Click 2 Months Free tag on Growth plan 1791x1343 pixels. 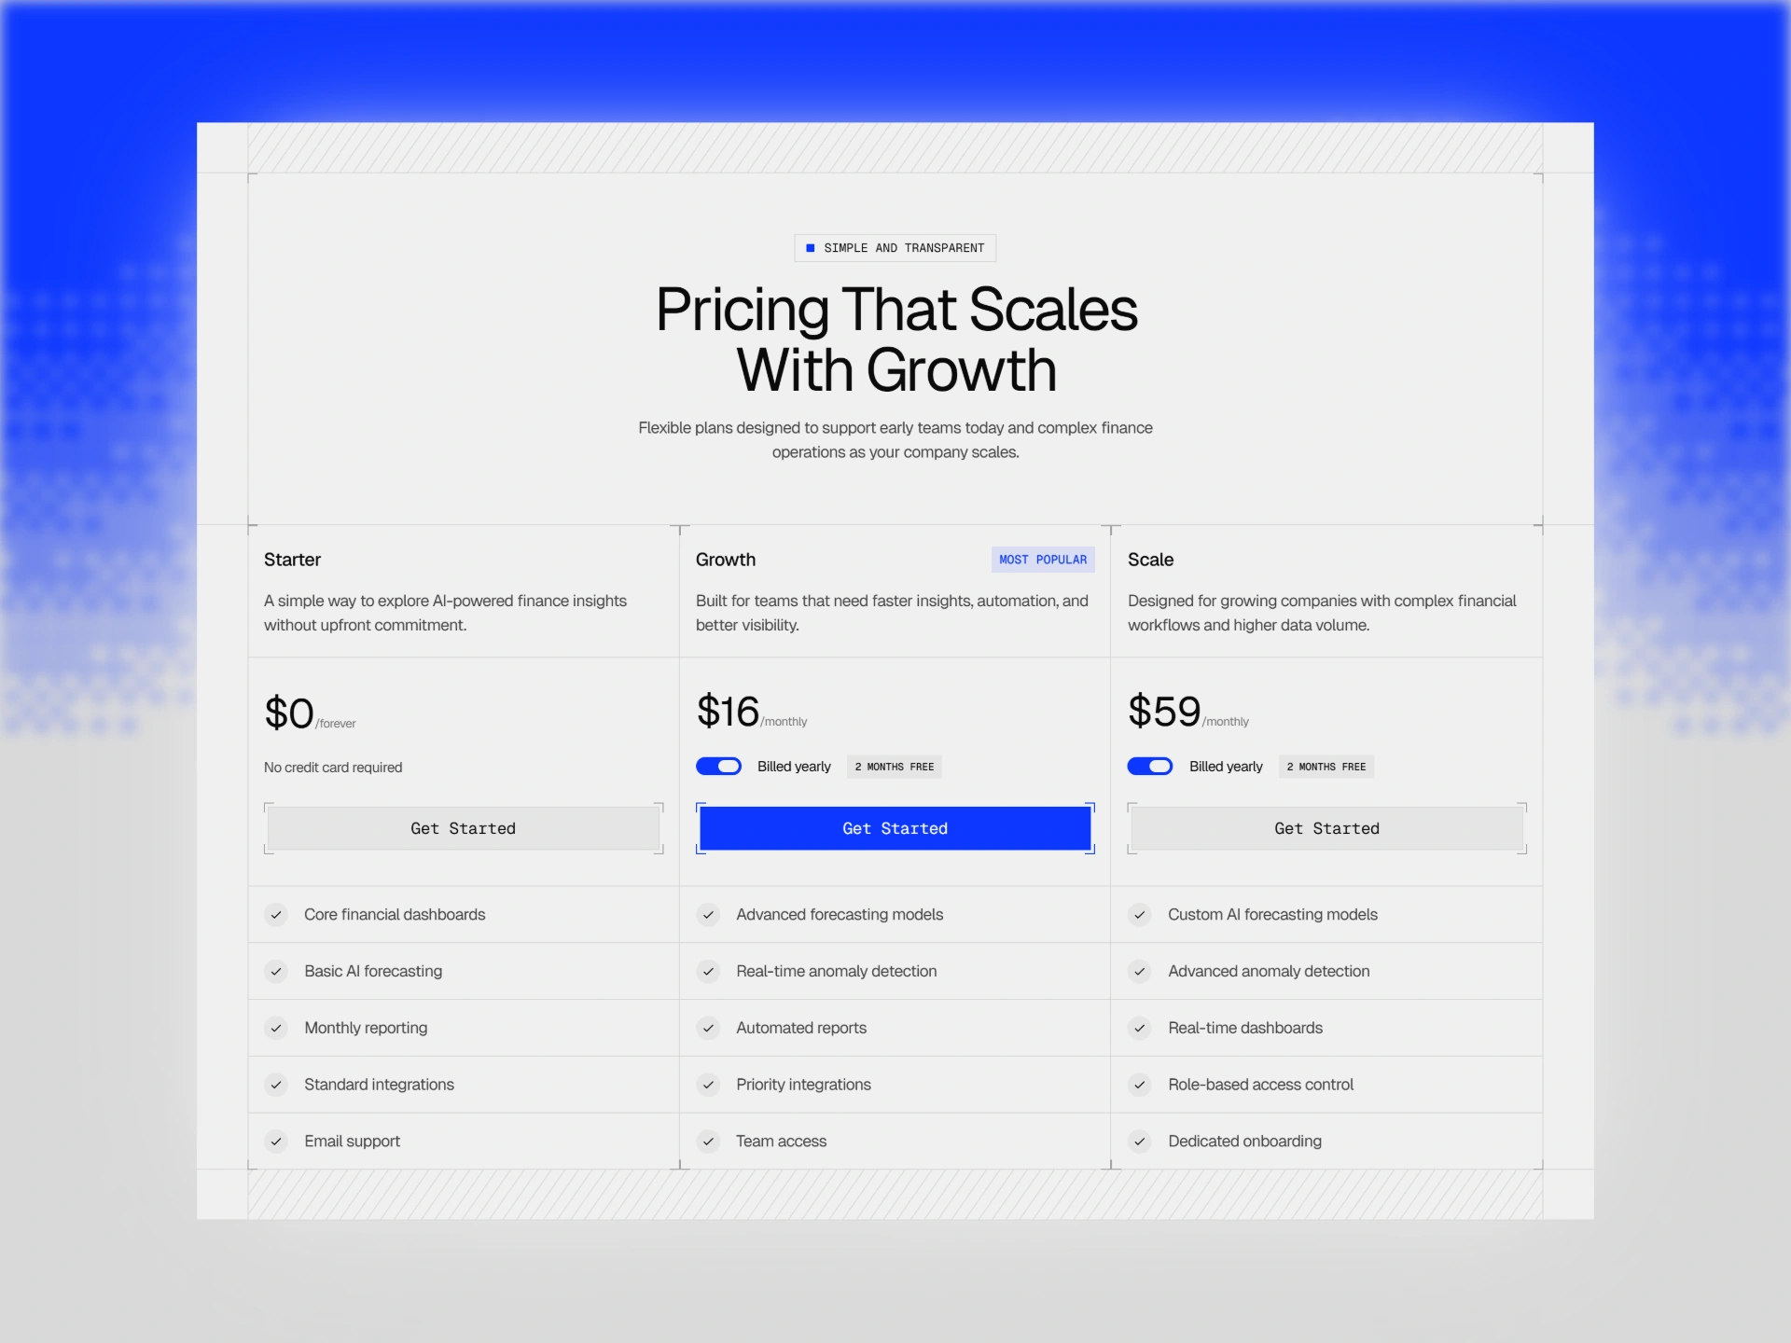pos(894,767)
